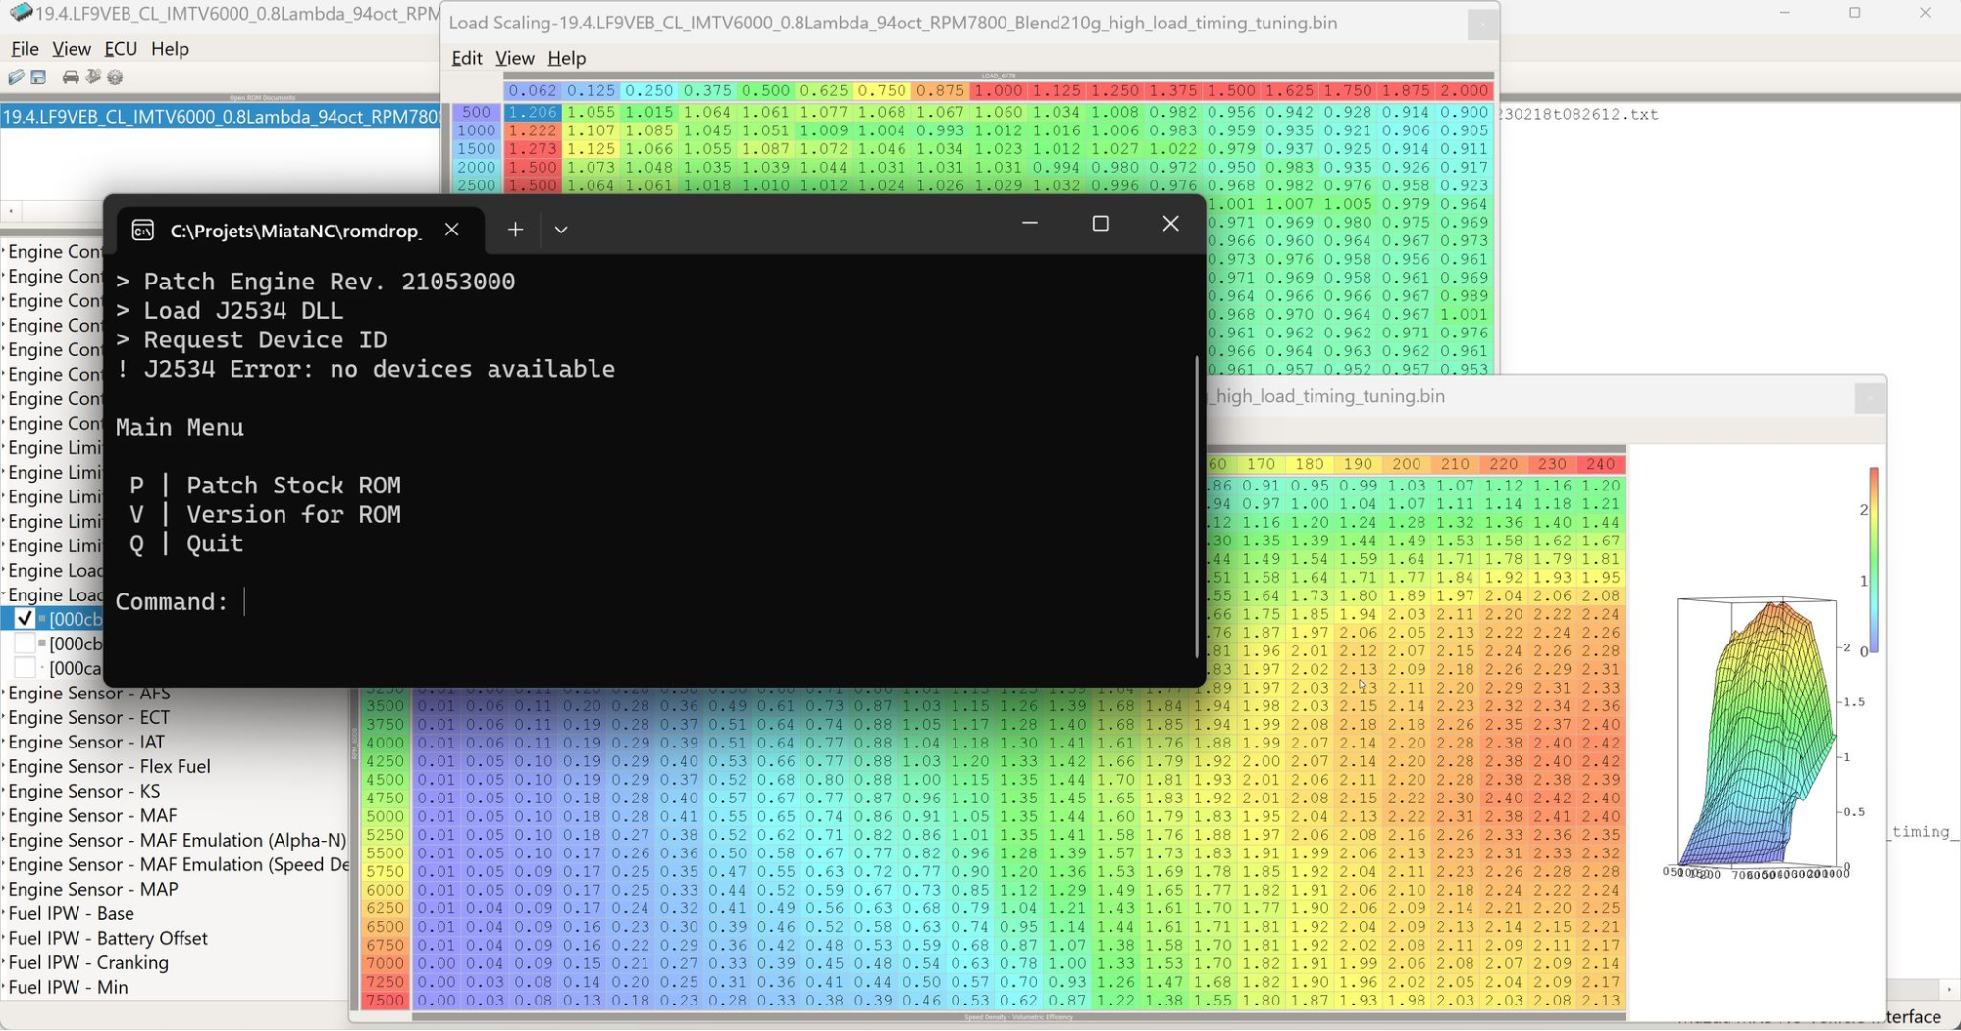
Task: Click the car icon in toolbar
Action: 71,77
